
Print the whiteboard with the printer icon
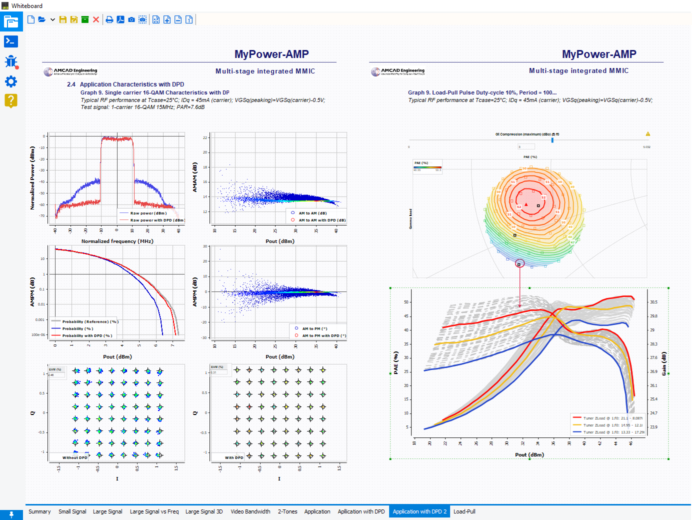click(x=109, y=19)
